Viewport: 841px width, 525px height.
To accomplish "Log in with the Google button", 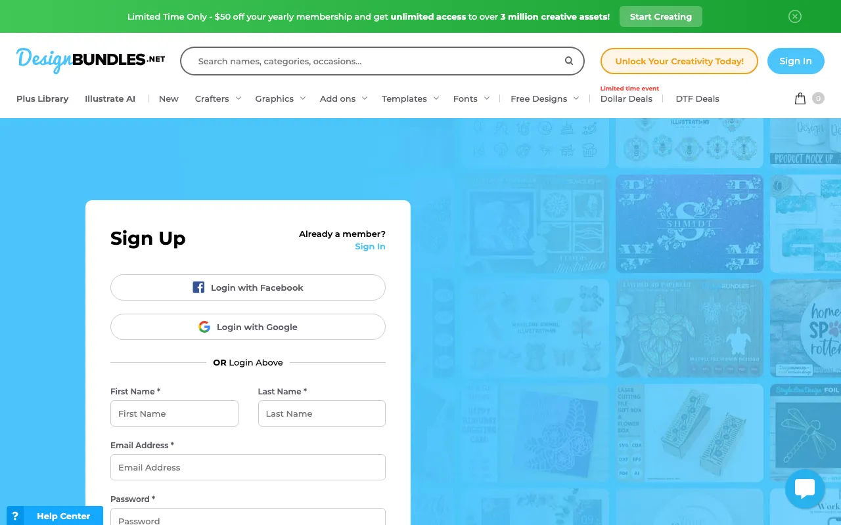I will click(248, 327).
